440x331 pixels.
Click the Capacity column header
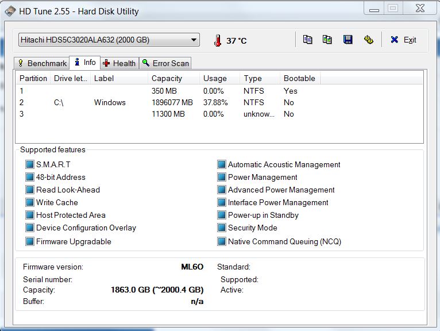coord(173,78)
